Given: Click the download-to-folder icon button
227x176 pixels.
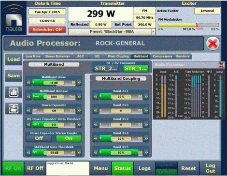Looking at the screenshot, I should [x=14, y=108].
